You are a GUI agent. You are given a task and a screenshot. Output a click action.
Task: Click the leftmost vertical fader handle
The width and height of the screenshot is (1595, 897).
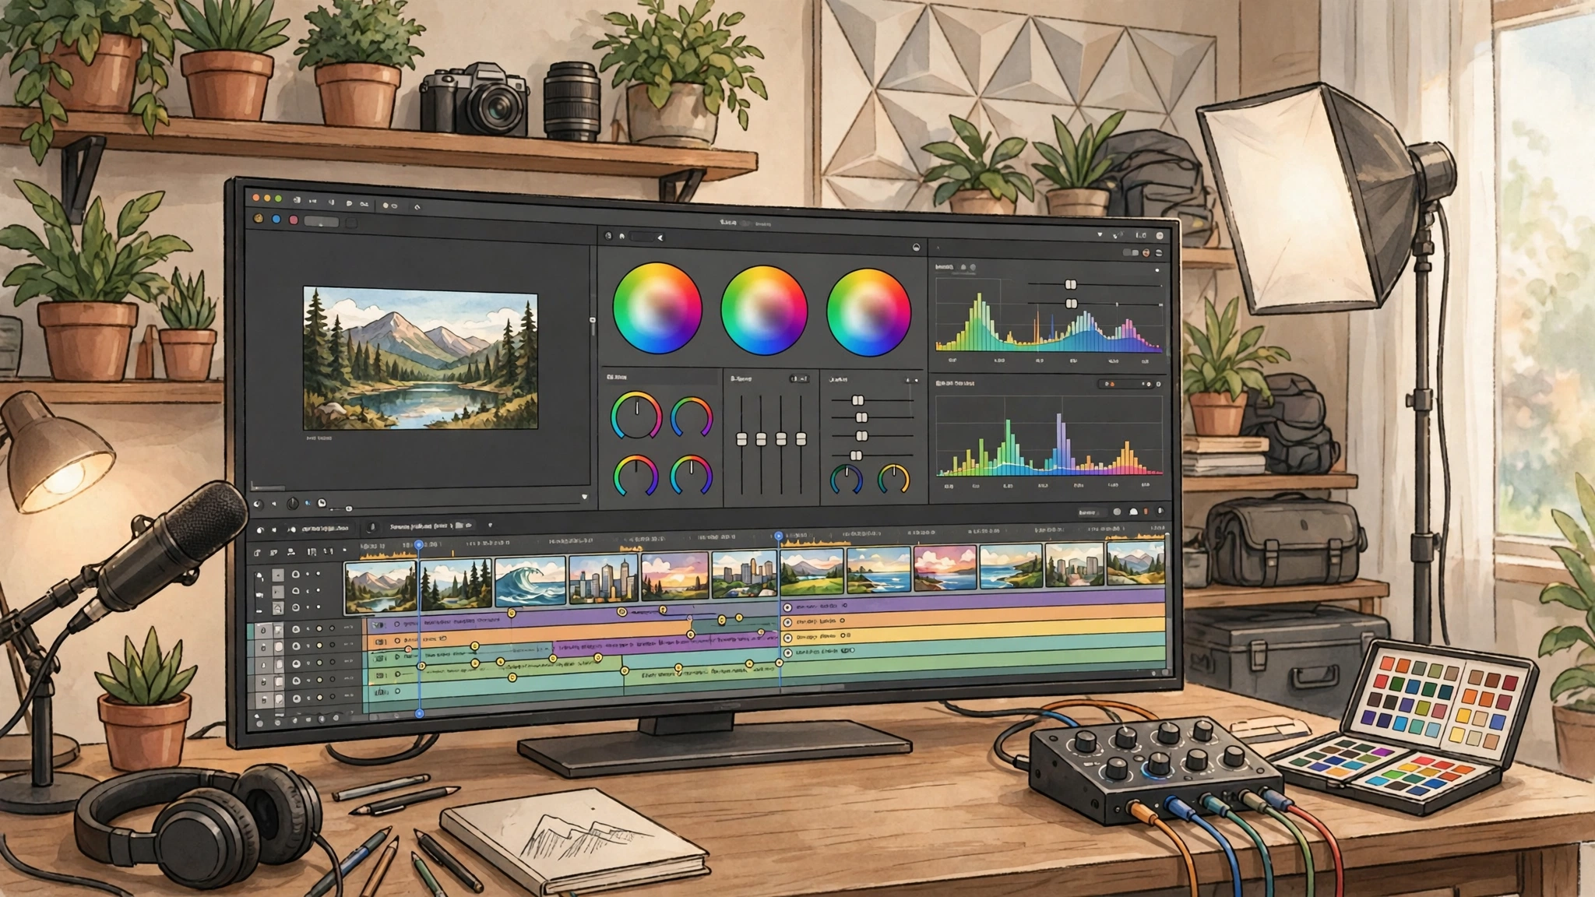(741, 440)
